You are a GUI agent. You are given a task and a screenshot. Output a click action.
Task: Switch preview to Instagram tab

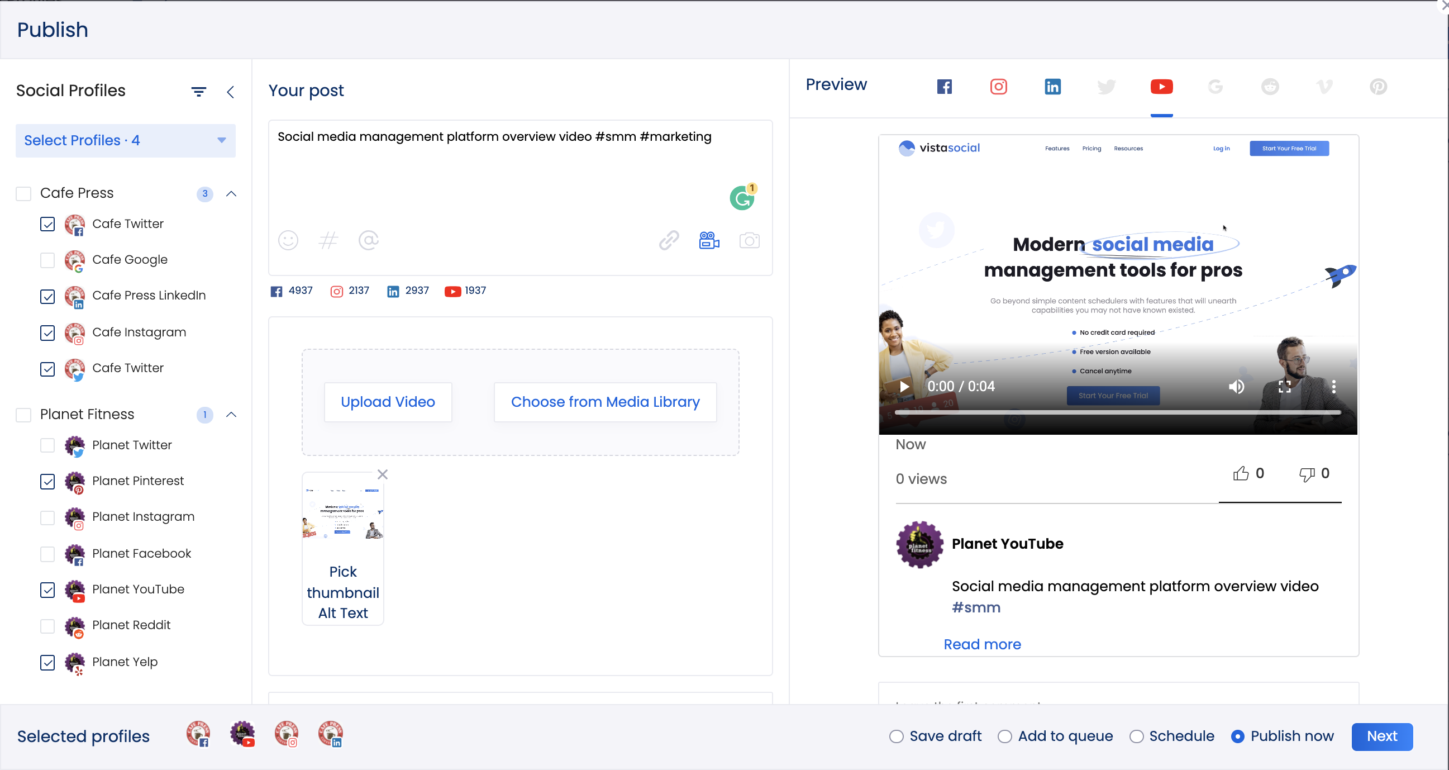coord(998,87)
